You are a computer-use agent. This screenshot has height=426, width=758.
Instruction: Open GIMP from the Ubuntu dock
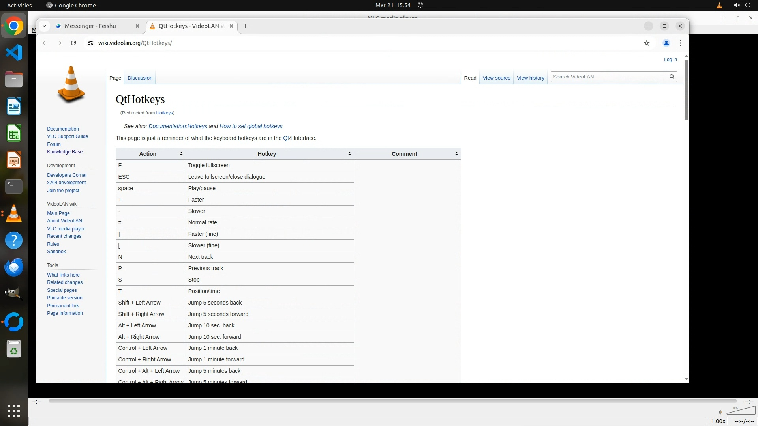tap(14, 293)
